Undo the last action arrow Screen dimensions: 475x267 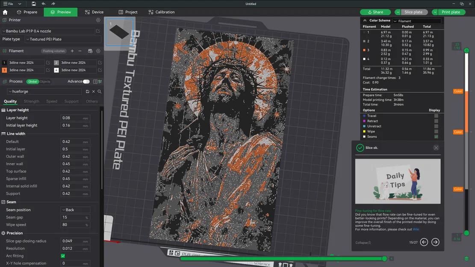click(43, 4)
